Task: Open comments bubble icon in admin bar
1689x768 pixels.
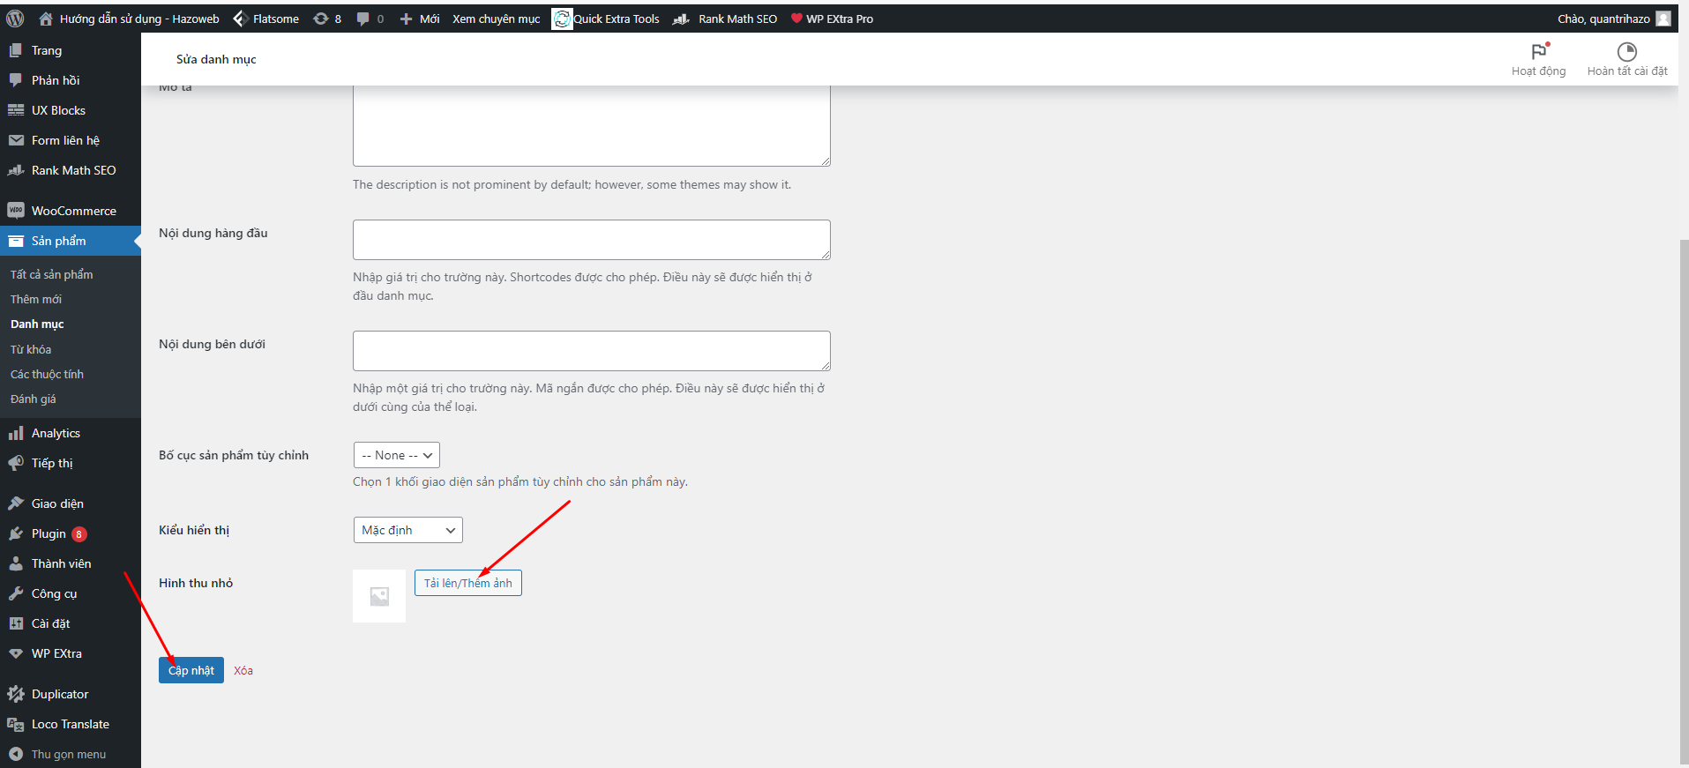Action: click(362, 19)
